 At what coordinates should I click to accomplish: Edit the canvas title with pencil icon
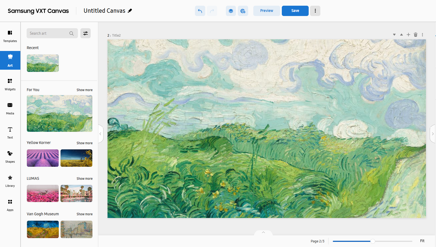coord(130,11)
